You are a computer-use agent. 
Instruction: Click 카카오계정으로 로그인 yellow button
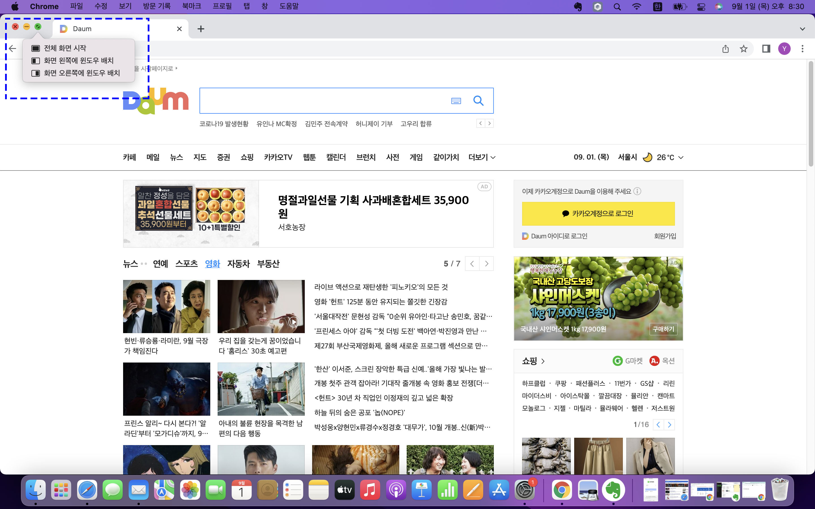[x=598, y=213]
